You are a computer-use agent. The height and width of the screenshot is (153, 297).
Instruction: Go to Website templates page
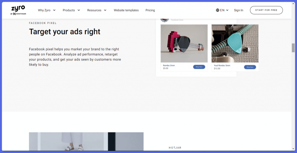126,10
